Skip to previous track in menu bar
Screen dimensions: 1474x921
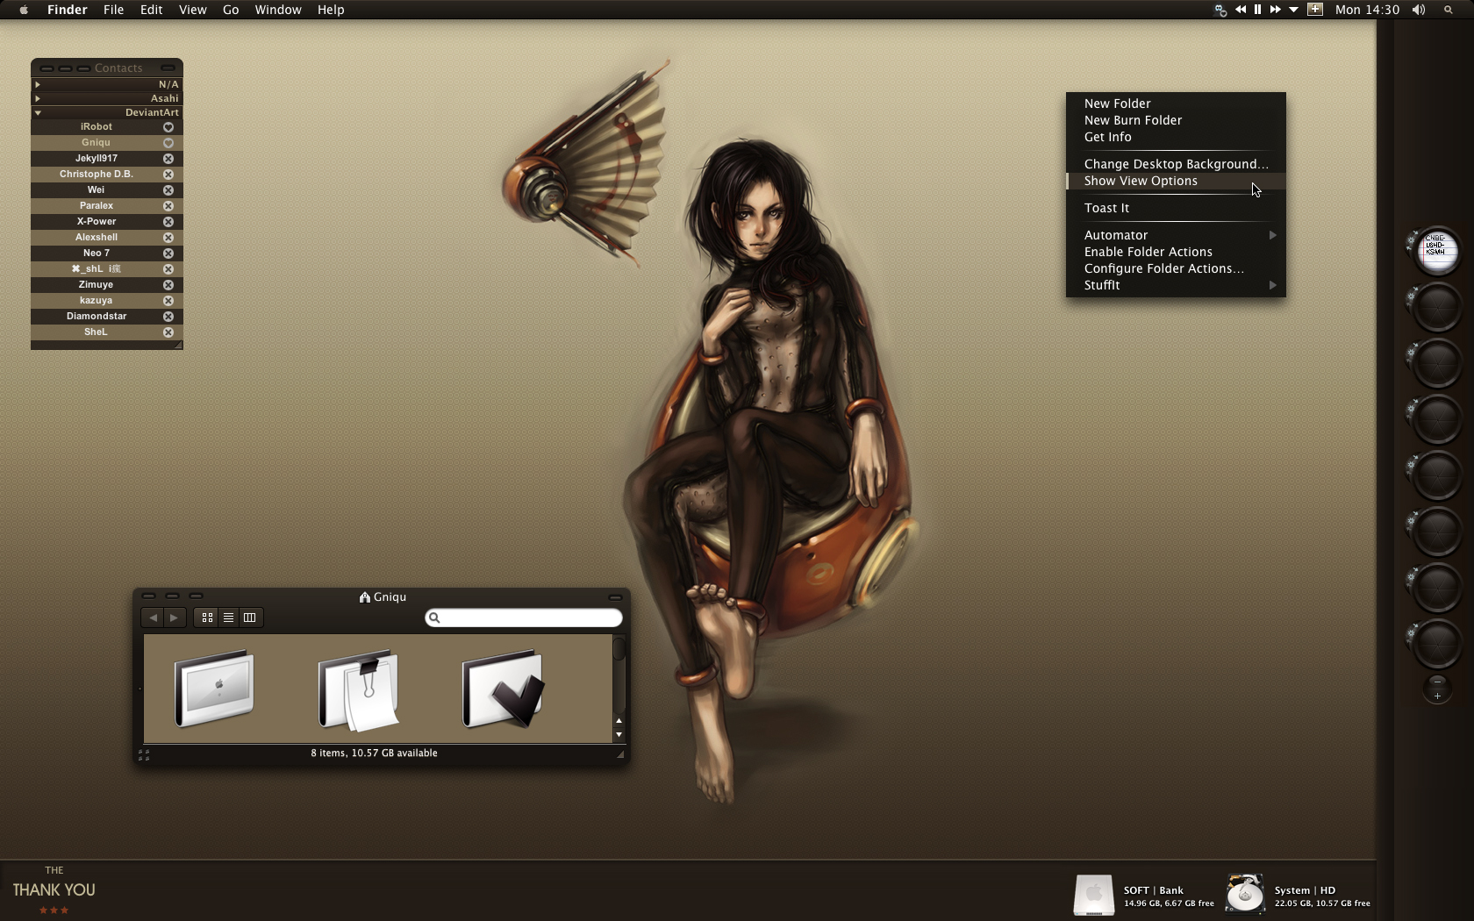1240,10
